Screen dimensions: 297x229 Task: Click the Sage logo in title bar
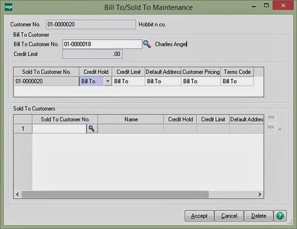8,7
